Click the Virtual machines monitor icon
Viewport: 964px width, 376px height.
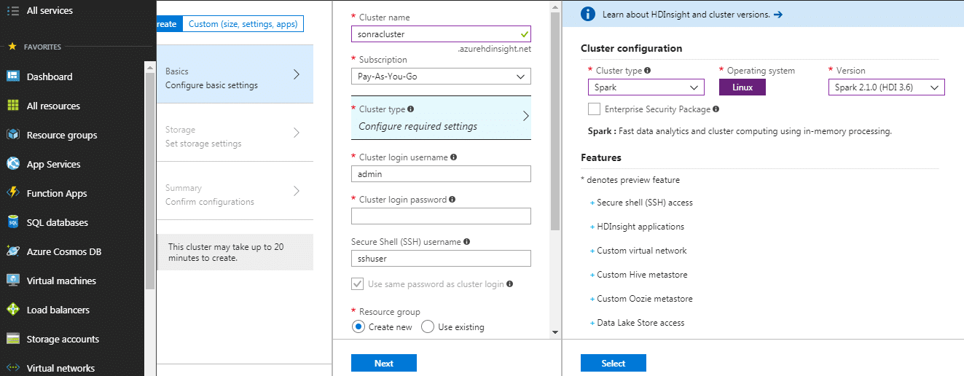[12, 281]
